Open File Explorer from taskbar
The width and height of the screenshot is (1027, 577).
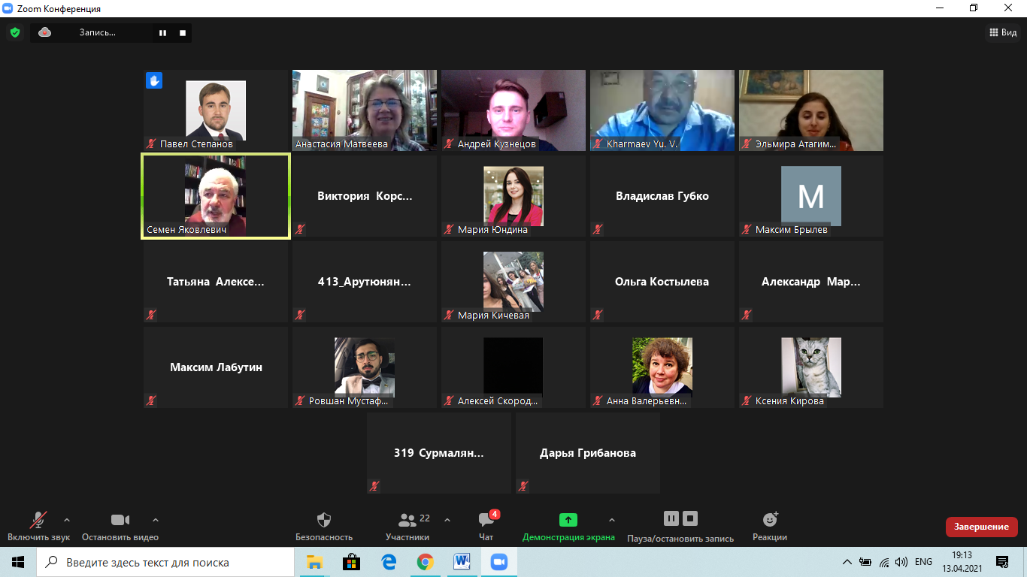(x=314, y=562)
